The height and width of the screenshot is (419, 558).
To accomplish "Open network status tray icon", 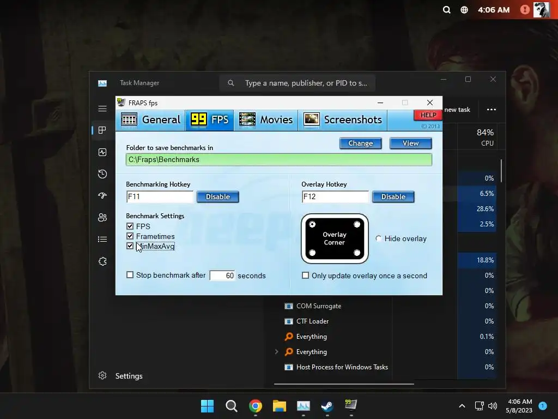I will (x=480, y=406).
